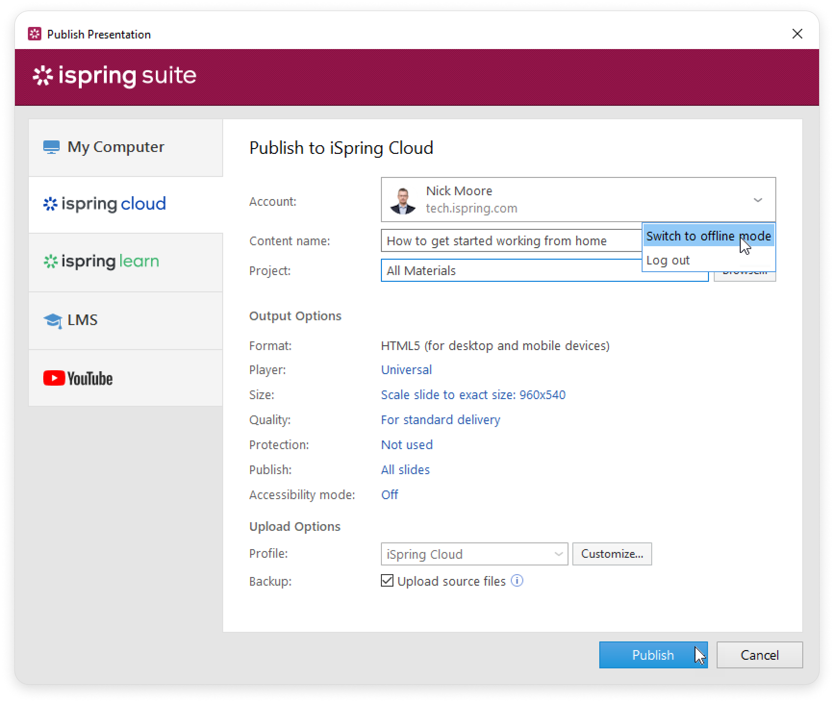Click the All slides publish link
The width and height of the screenshot is (834, 703).
tap(405, 470)
